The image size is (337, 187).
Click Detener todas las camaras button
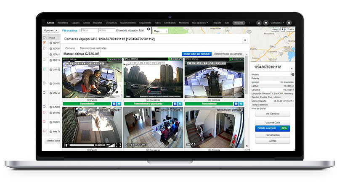(x=228, y=54)
